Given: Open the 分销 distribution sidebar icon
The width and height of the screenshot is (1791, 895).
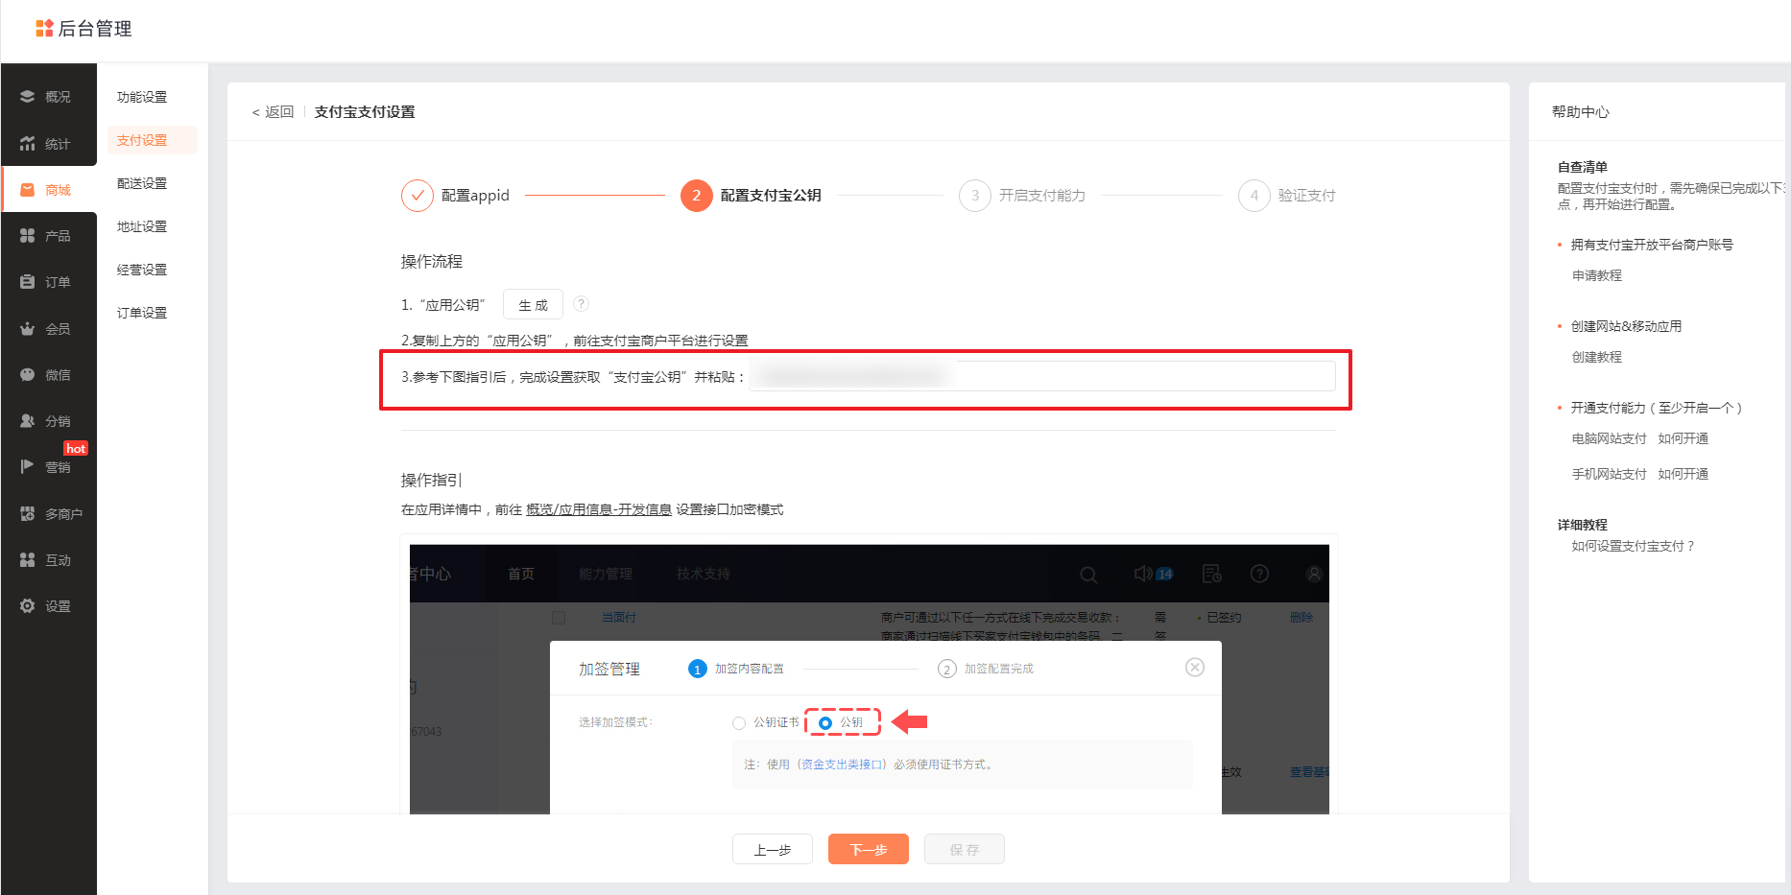Looking at the screenshot, I should tap(27, 421).
